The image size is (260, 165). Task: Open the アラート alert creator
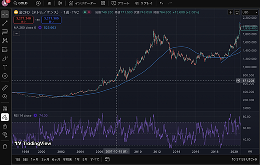(120, 3)
